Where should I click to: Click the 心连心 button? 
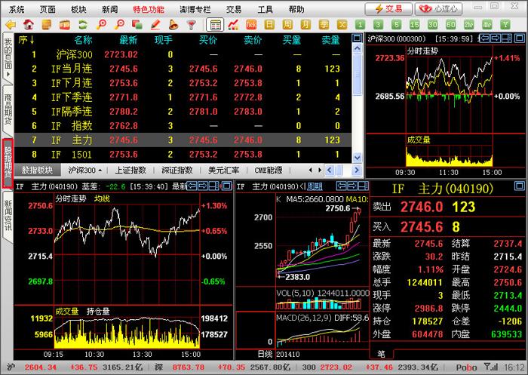pyautogui.click(x=438, y=9)
